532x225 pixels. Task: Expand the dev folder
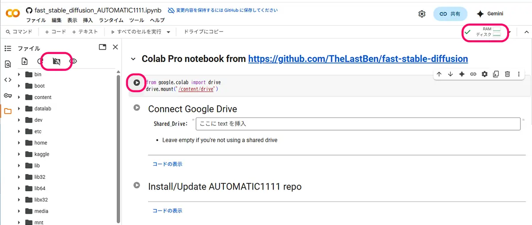19,120
